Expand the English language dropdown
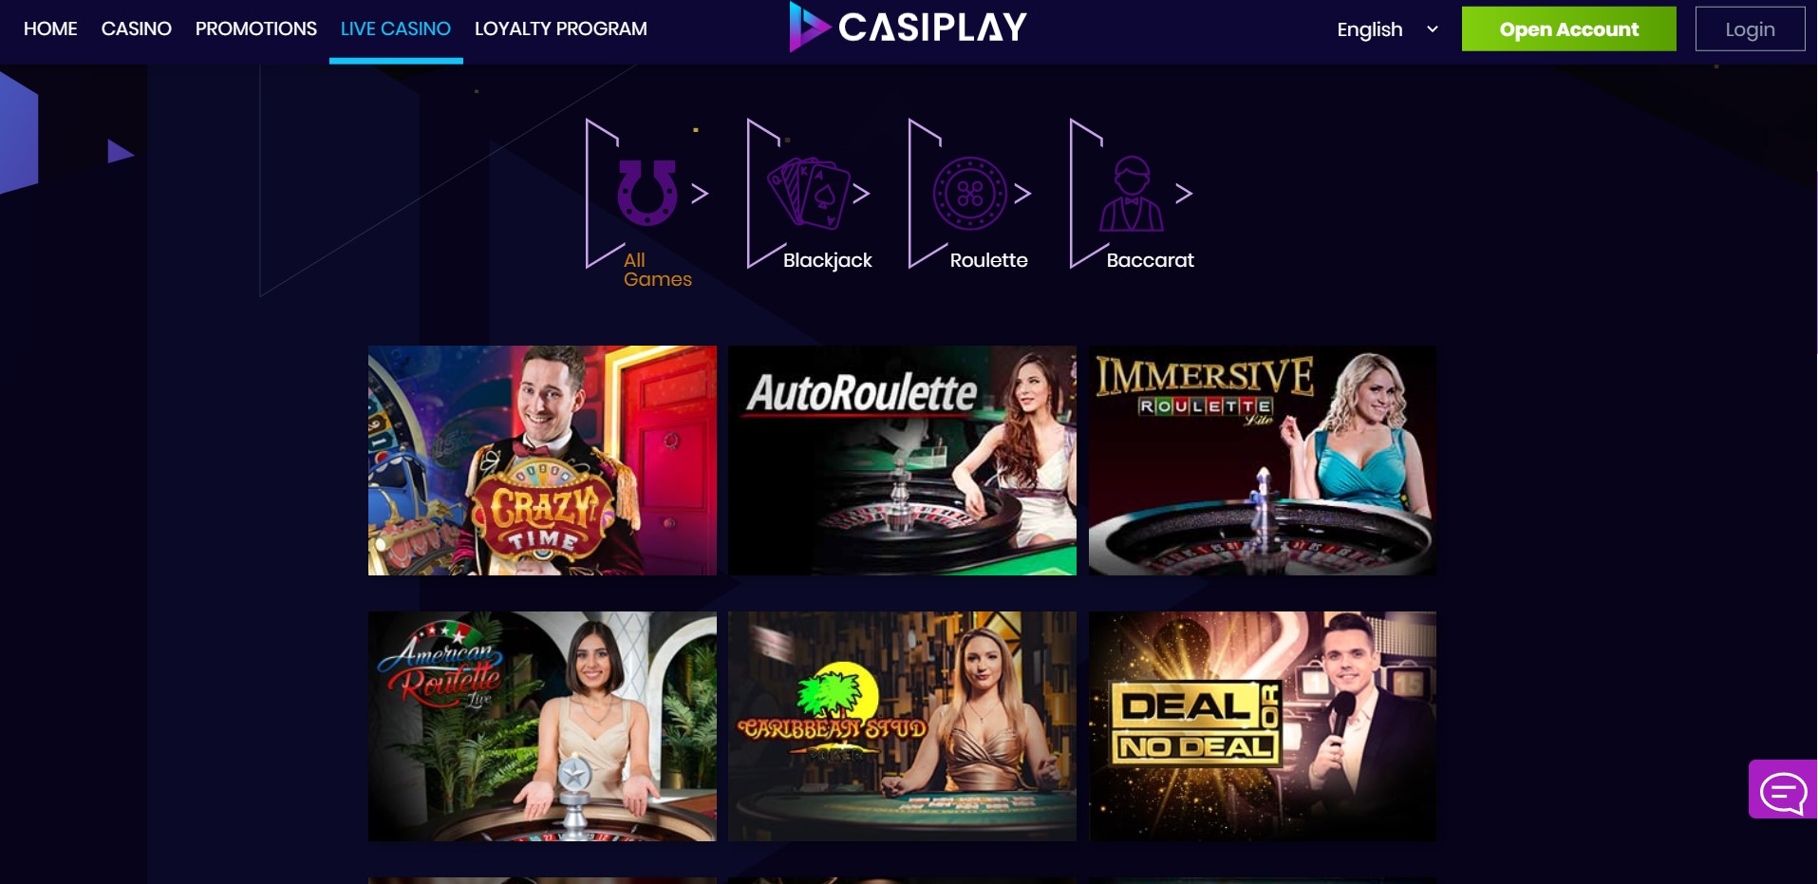Image resolution: width=1818 pixels, height=884 pixels. coord(1387,29)
